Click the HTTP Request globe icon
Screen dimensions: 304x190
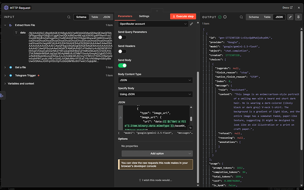(x=5, y=7)
